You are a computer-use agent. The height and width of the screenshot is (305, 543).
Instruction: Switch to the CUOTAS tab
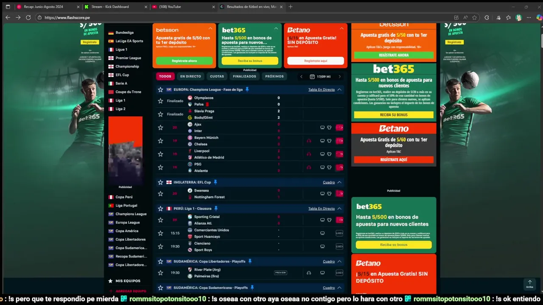click(217, 76)
